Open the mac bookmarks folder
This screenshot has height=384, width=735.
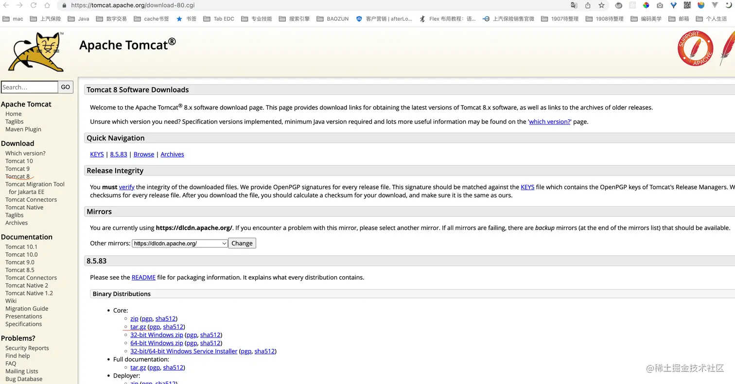[13, 19]
